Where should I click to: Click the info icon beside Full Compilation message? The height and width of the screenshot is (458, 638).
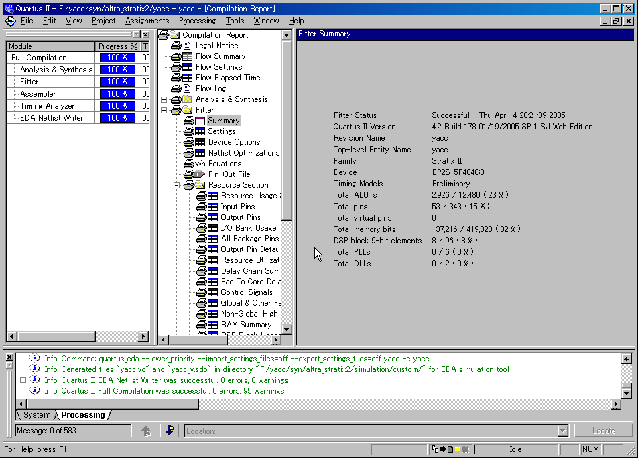[x=35, y=391]
